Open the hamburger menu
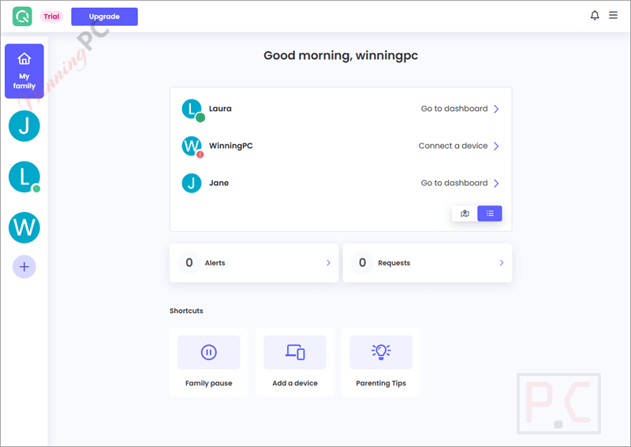This screenshot has height=447, width=631. [x=613, y=15]
